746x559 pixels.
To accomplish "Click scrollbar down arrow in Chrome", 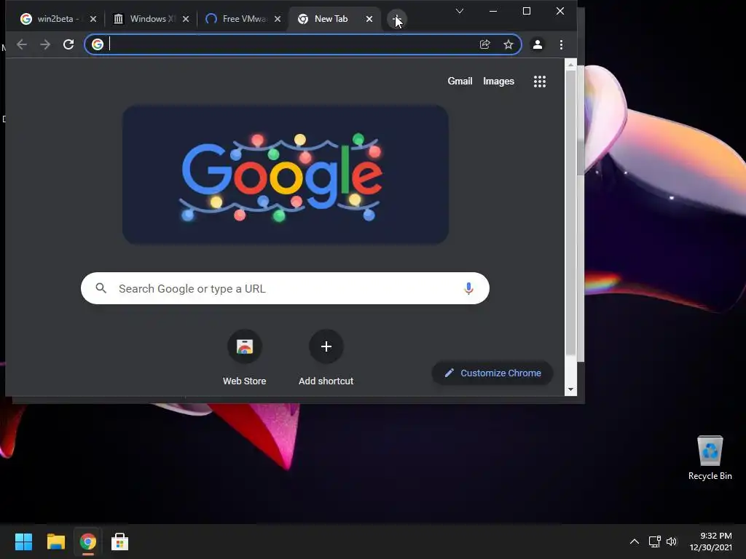I will [571, 390].
